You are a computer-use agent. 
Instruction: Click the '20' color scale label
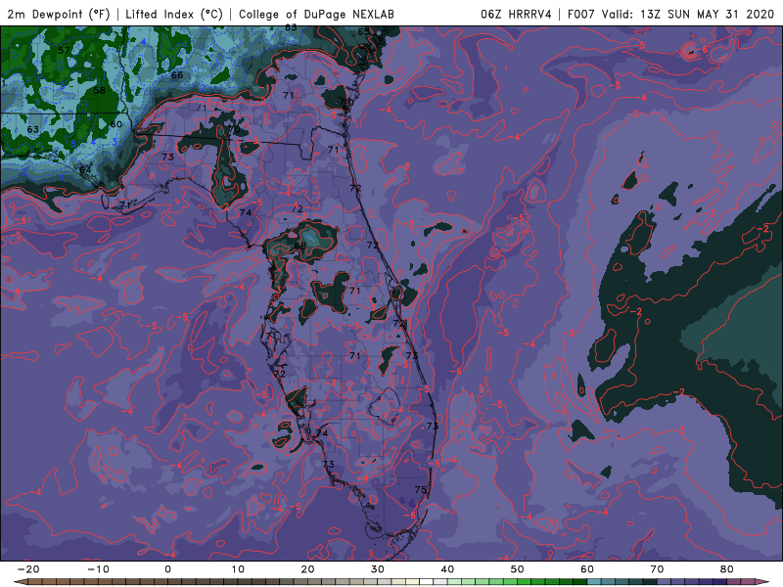coord(307,569)
